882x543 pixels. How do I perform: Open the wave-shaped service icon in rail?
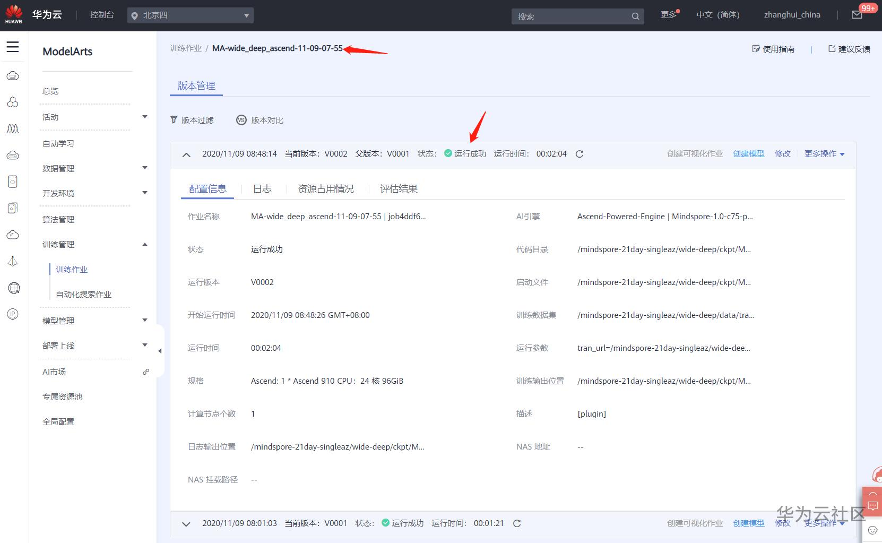click(x=13, y=128)
